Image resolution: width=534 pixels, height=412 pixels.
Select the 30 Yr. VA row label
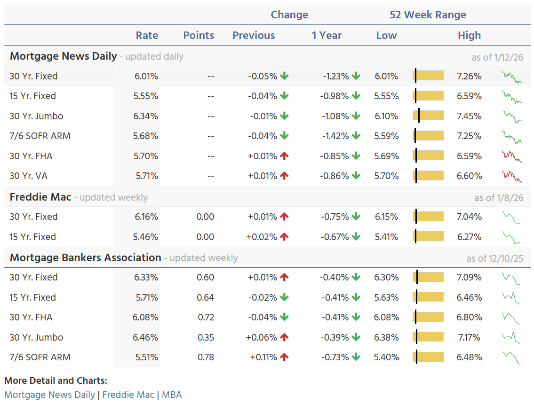click(x=29, y=176)
